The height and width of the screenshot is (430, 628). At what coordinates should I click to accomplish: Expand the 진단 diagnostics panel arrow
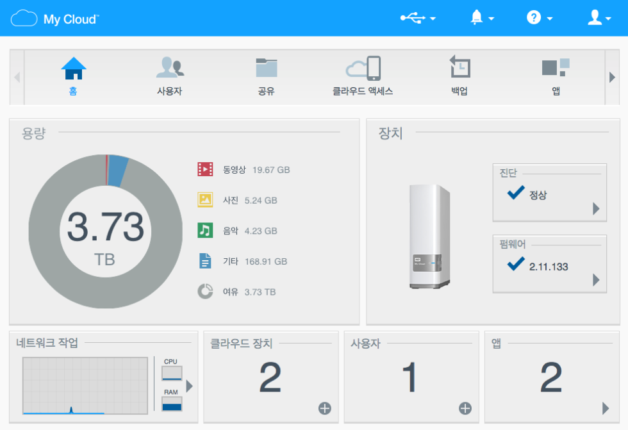[x=596, y=208]
